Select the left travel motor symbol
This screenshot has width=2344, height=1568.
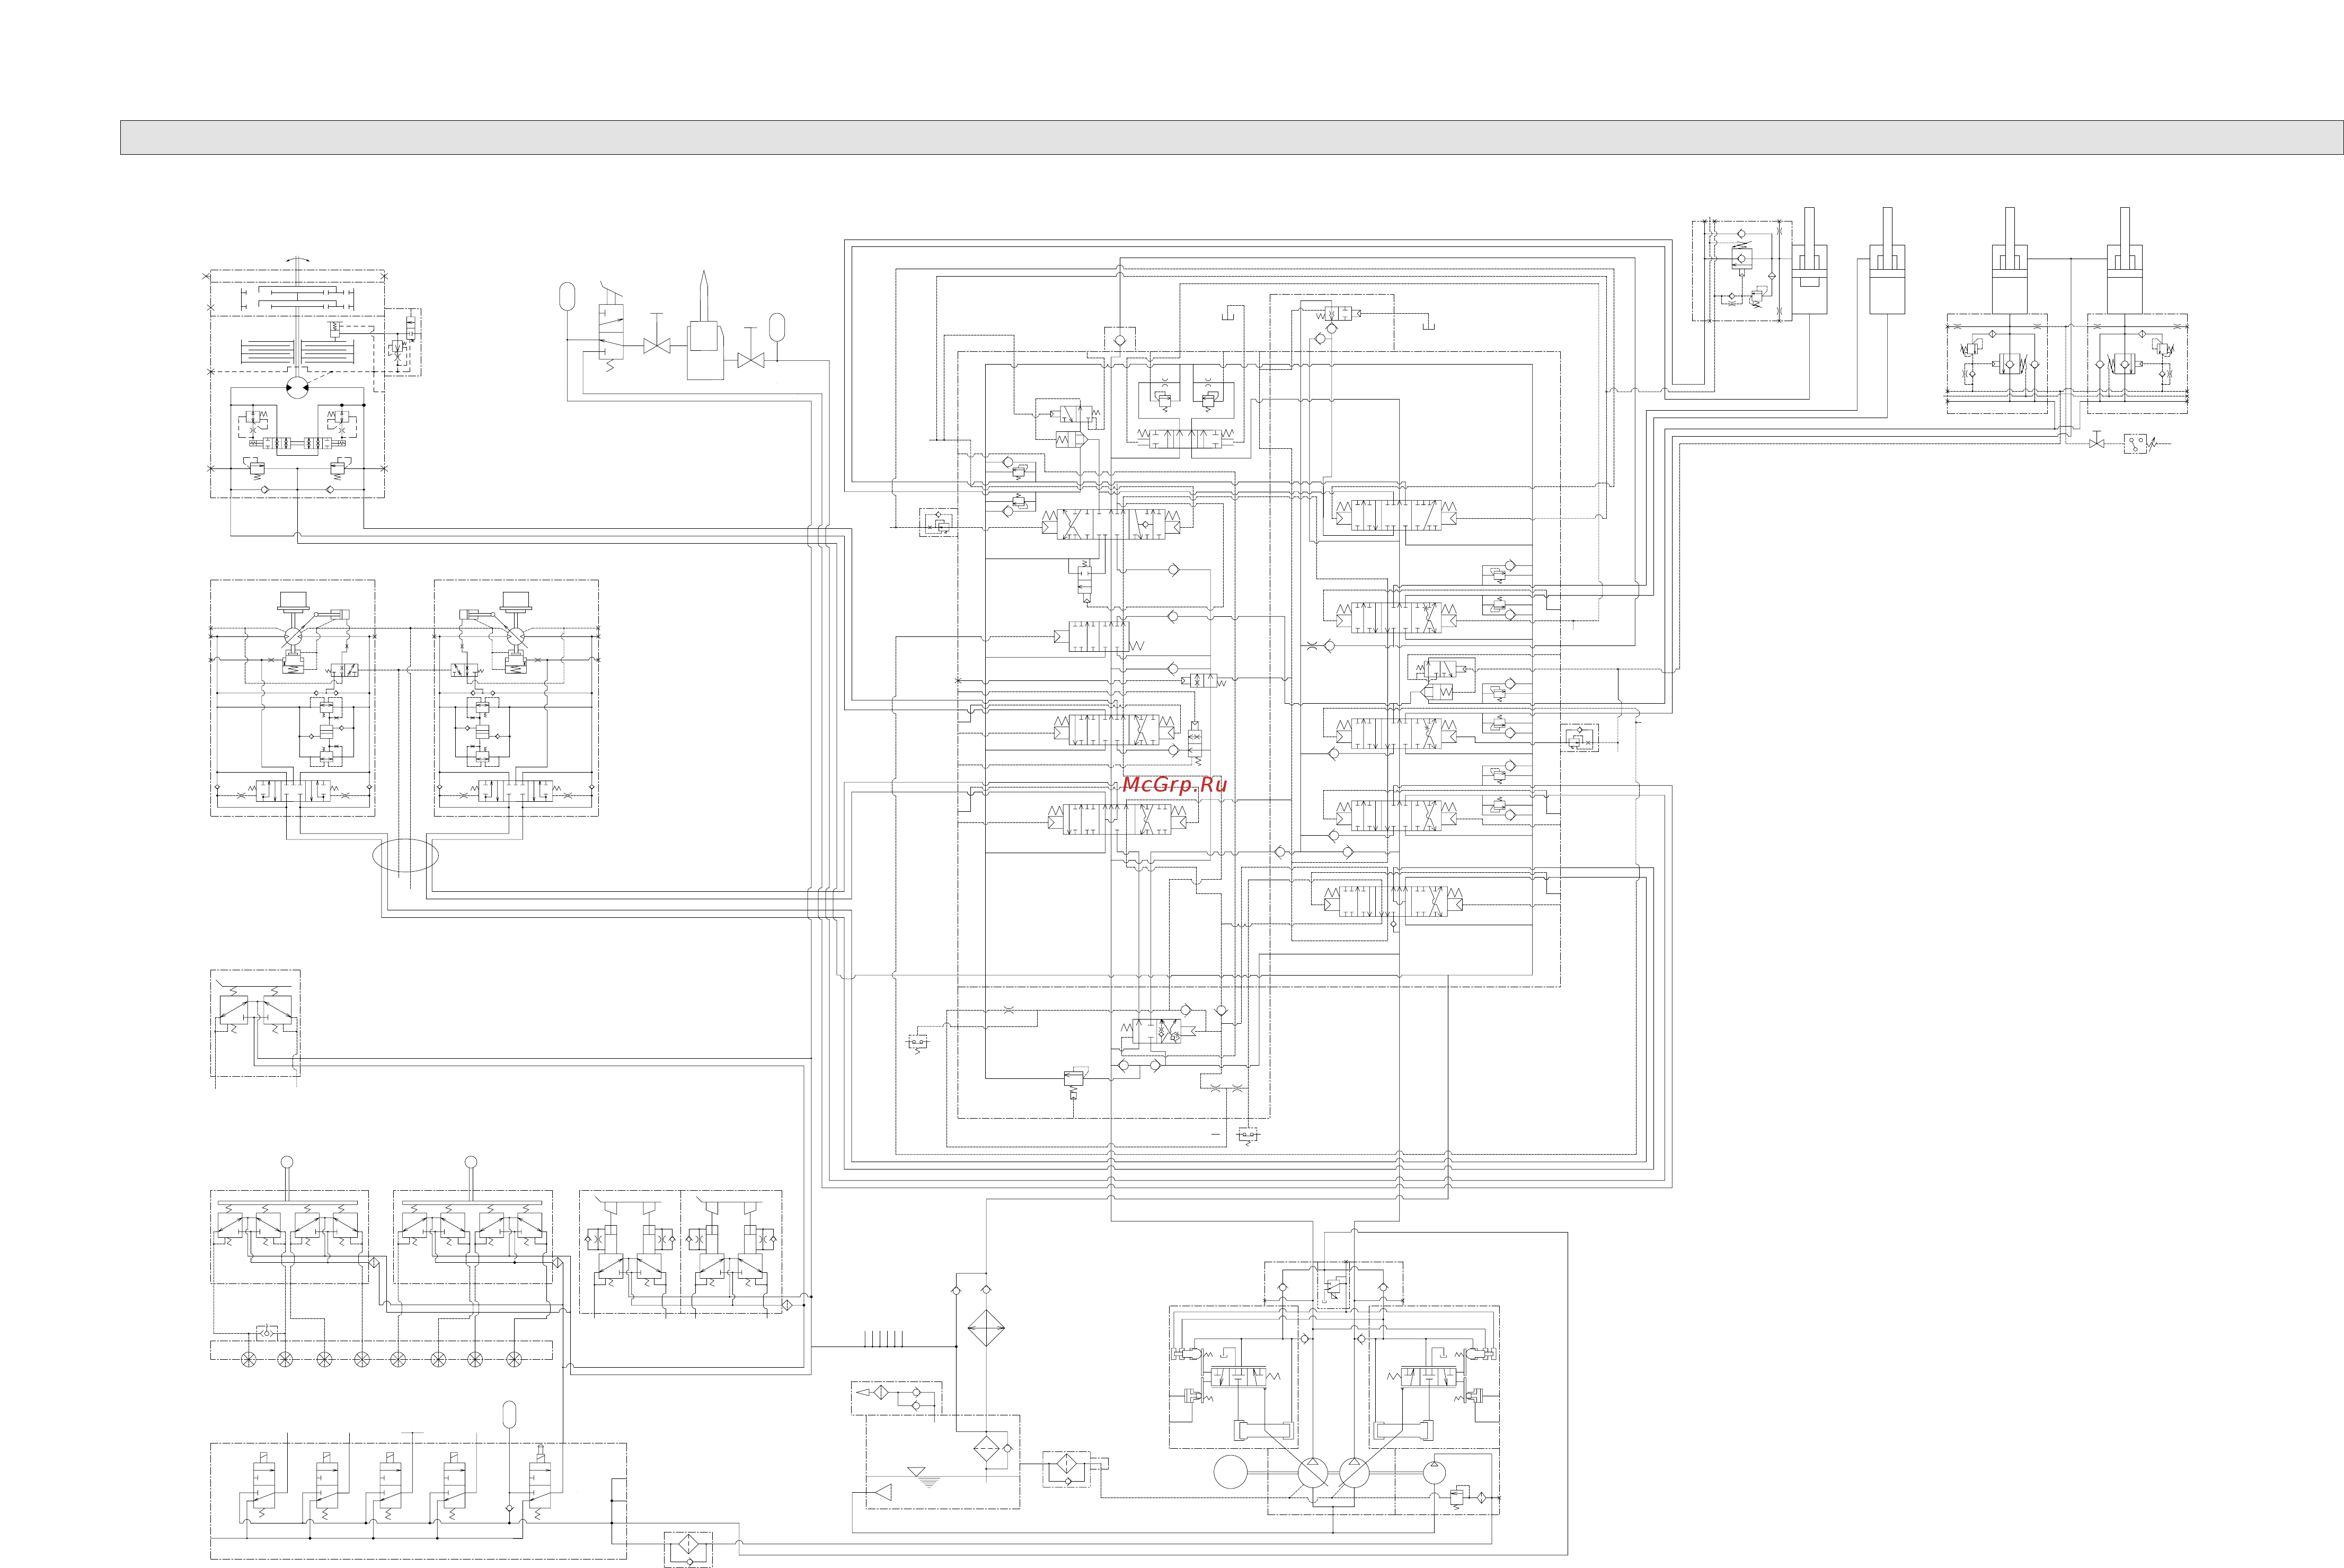click(x=294, y=637)
